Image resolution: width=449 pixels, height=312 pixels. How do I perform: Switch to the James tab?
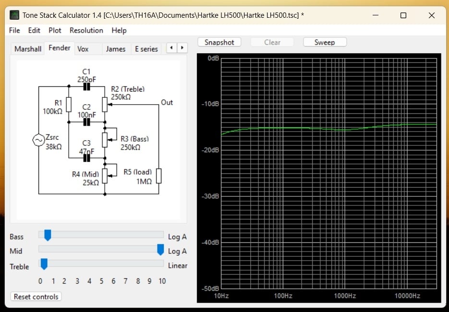click(x=116, y=49)
